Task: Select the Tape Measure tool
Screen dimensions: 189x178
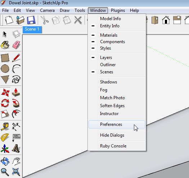Action: click(5, 127)
